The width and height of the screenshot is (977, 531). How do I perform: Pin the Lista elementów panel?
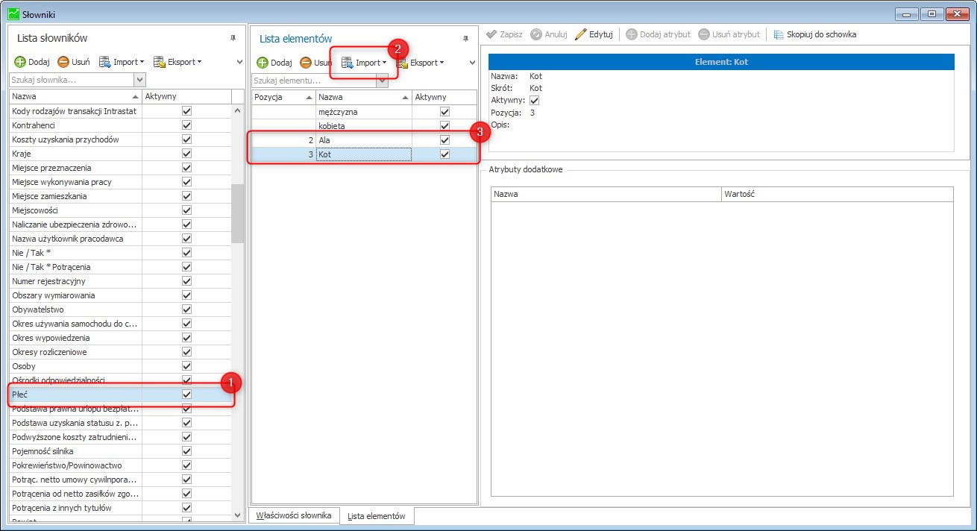(x=466, y=39)
